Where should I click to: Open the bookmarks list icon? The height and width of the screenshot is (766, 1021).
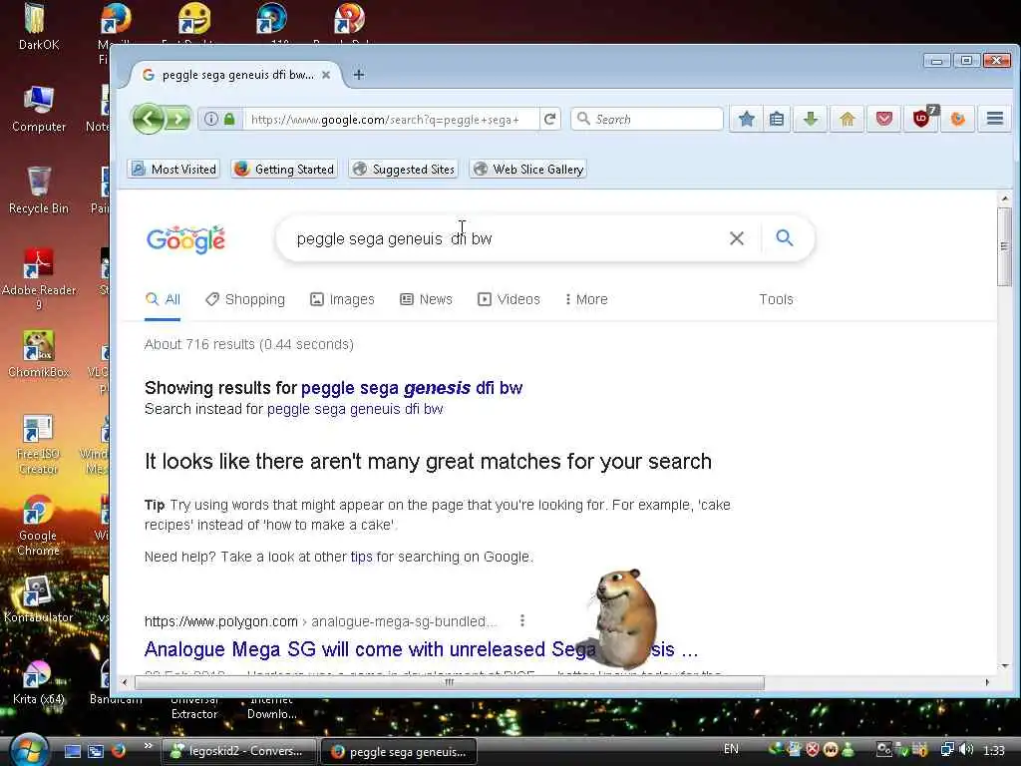776,120
